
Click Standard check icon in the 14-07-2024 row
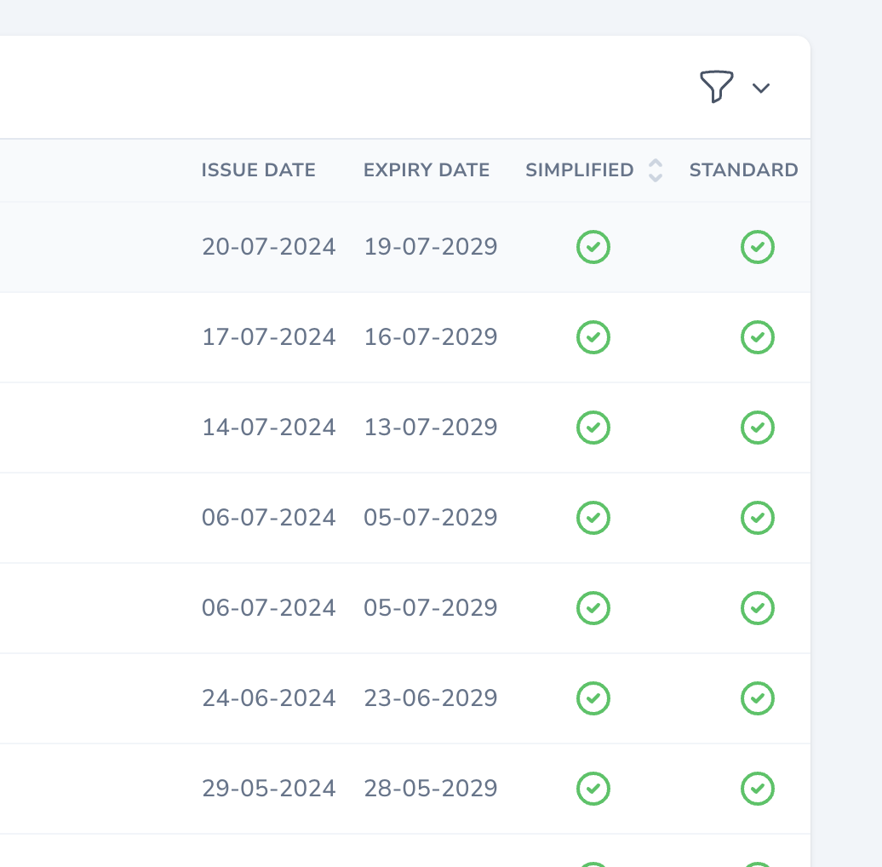[x=757, y=428]
